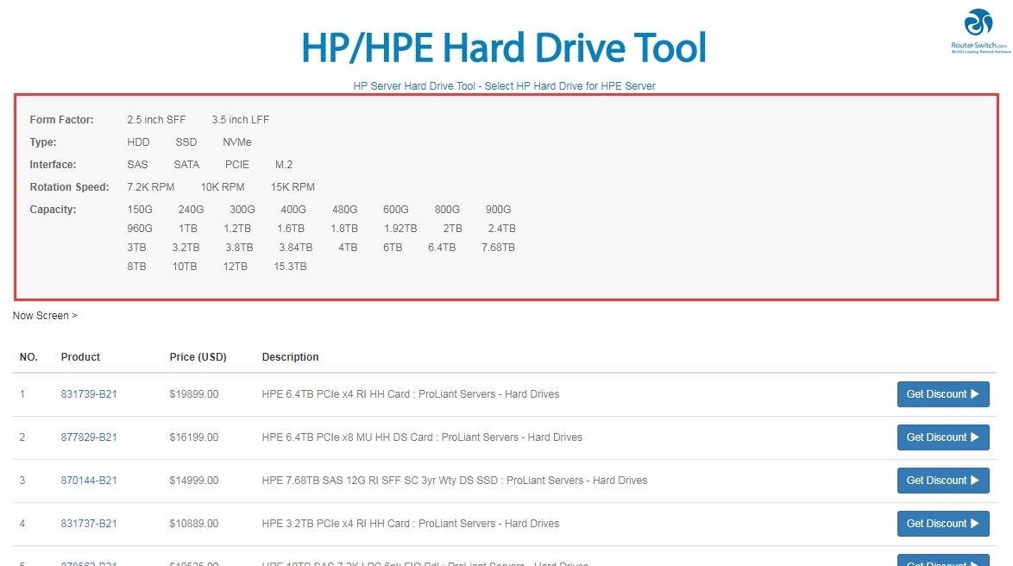The height and width of the screenshot is (566, 1013).
Task: Select 10TB capacity
Action: (185, 267)
